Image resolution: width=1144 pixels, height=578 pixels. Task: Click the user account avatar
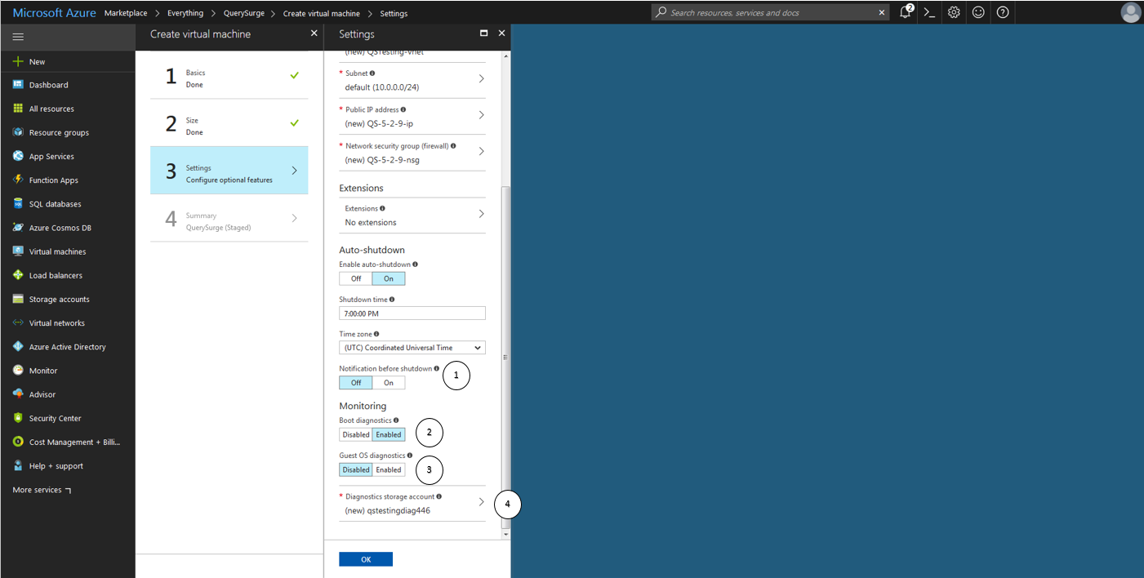tap(1130, 12)
